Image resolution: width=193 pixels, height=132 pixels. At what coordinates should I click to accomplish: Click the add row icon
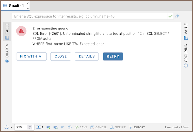49,127
